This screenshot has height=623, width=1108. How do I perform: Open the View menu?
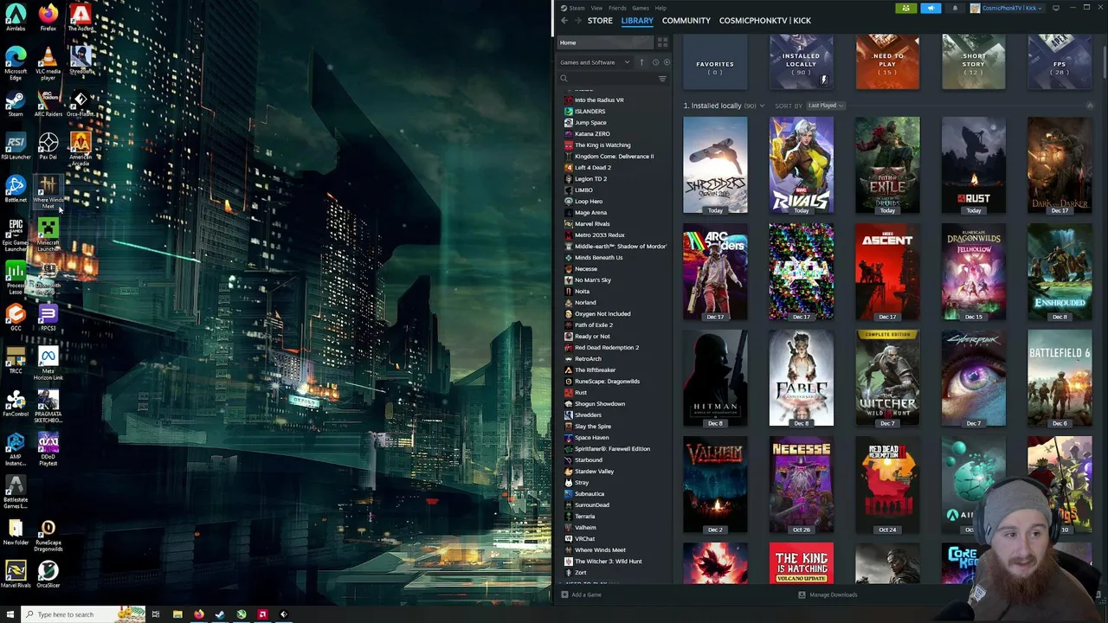click(x=596, y=8)
